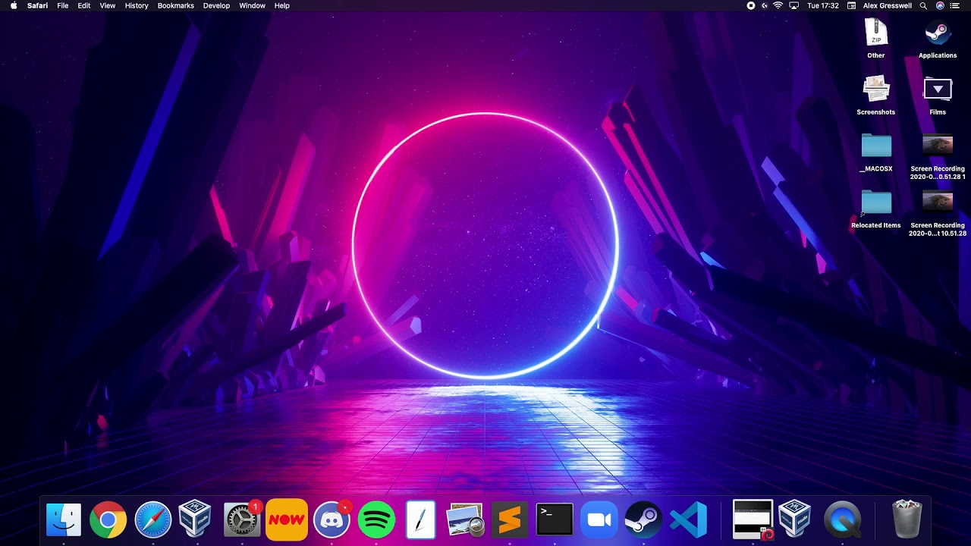Restore the minimized window thumbnail in the Dock

pyautogui.click(x=753, y=519)
